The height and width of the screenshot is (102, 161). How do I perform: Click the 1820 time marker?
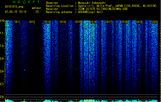tap(155, 22)
